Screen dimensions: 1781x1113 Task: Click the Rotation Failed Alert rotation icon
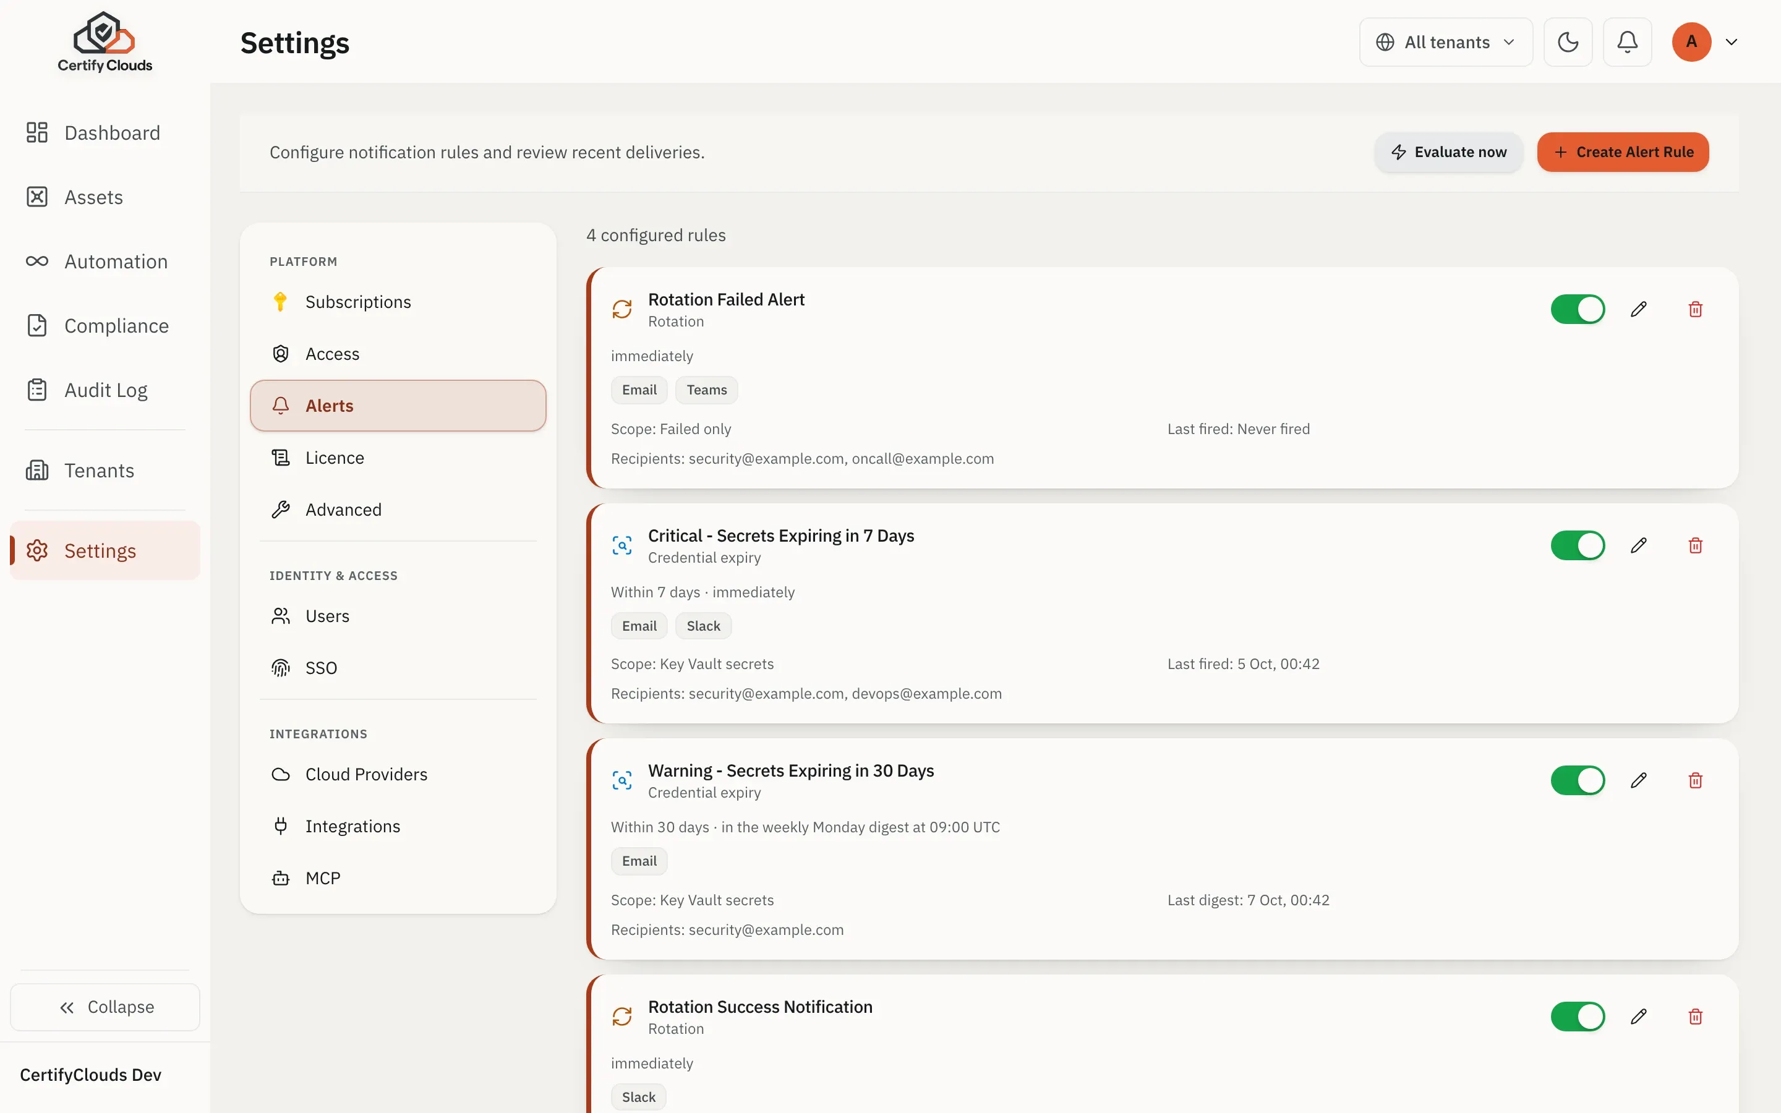coord(622,309)
